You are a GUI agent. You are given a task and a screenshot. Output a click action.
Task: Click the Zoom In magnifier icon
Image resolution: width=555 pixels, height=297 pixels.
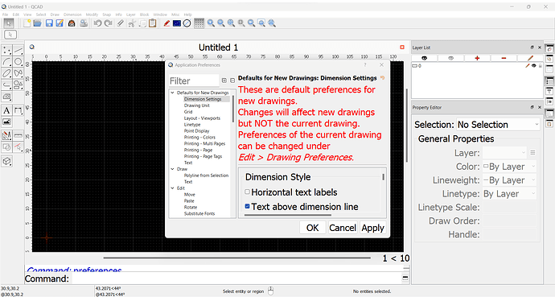pos(211,23)
